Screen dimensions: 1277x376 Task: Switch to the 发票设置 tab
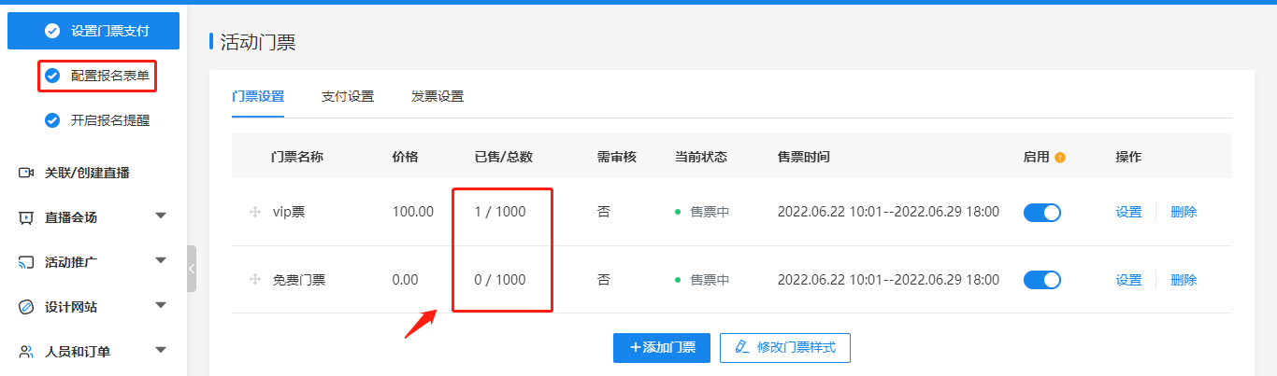(438, 96)
